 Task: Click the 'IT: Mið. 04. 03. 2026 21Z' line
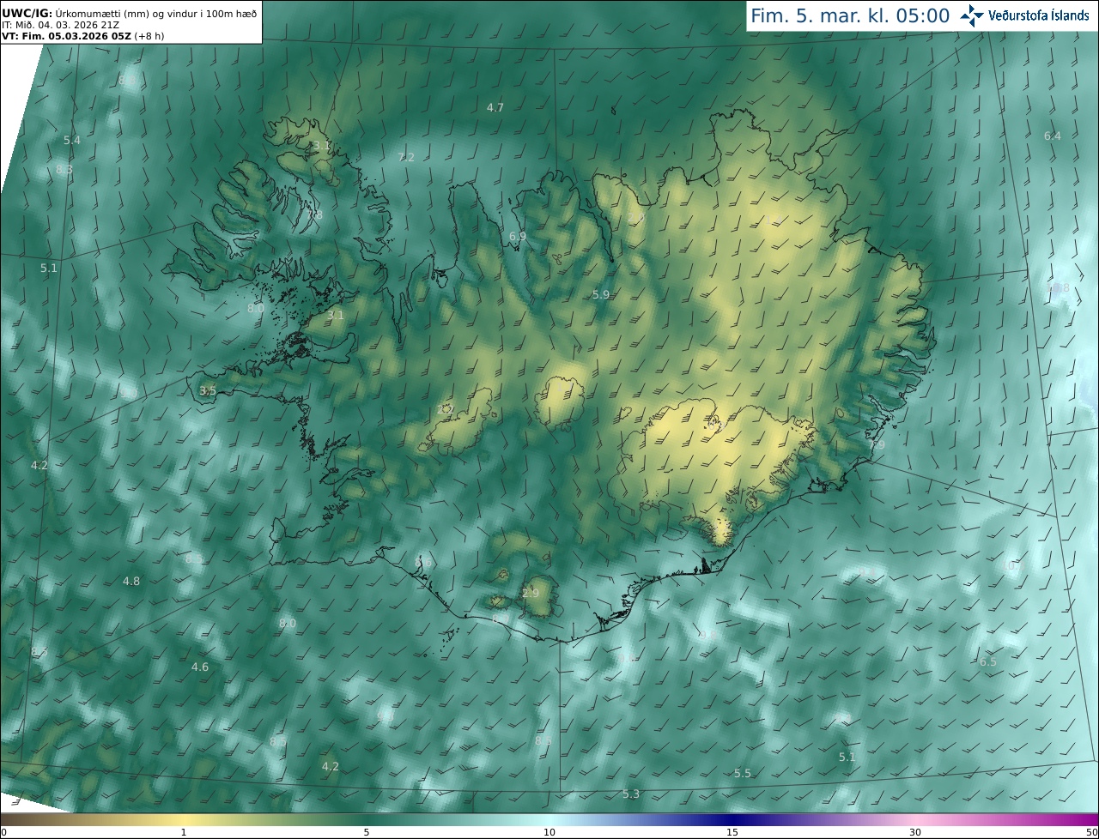click(x=60, y=24)
